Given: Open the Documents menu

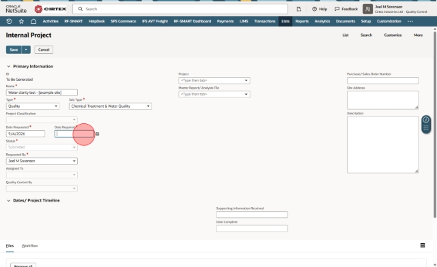Looking at the screenshot, I should tap(346, 21).
